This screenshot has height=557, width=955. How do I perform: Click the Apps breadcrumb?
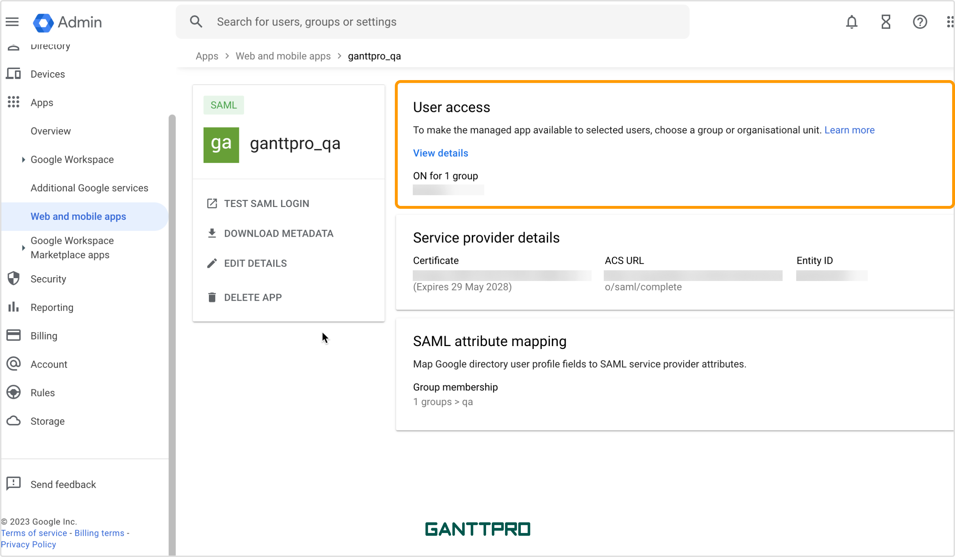[207, 56]
